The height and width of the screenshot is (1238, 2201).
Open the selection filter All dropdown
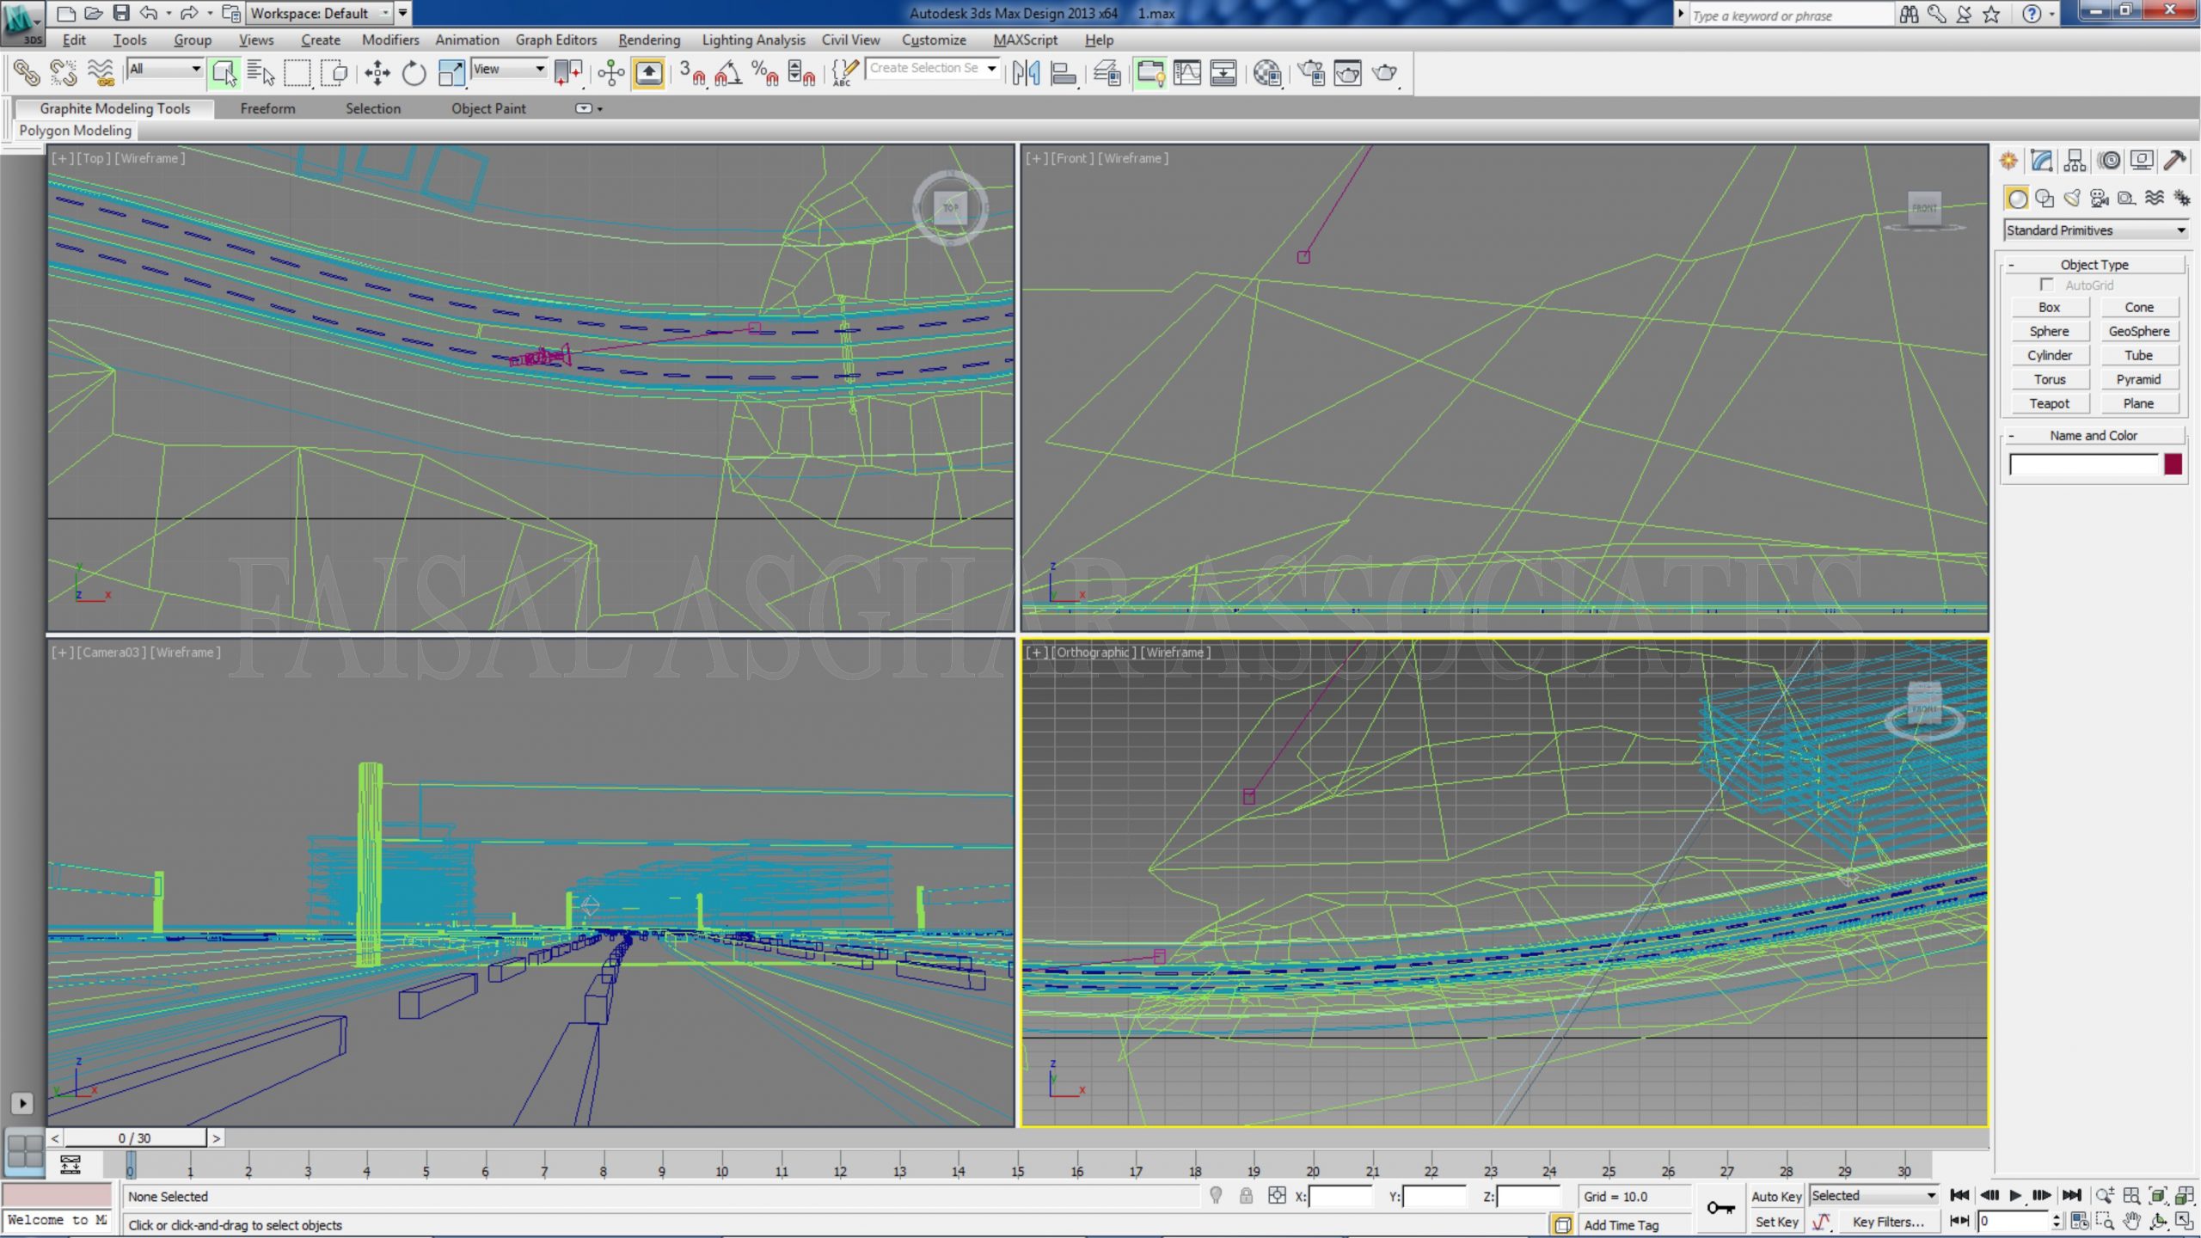(x=165, y=69)
